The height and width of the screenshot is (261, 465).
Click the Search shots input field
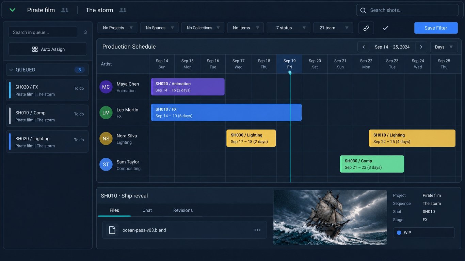click(407, 10)
